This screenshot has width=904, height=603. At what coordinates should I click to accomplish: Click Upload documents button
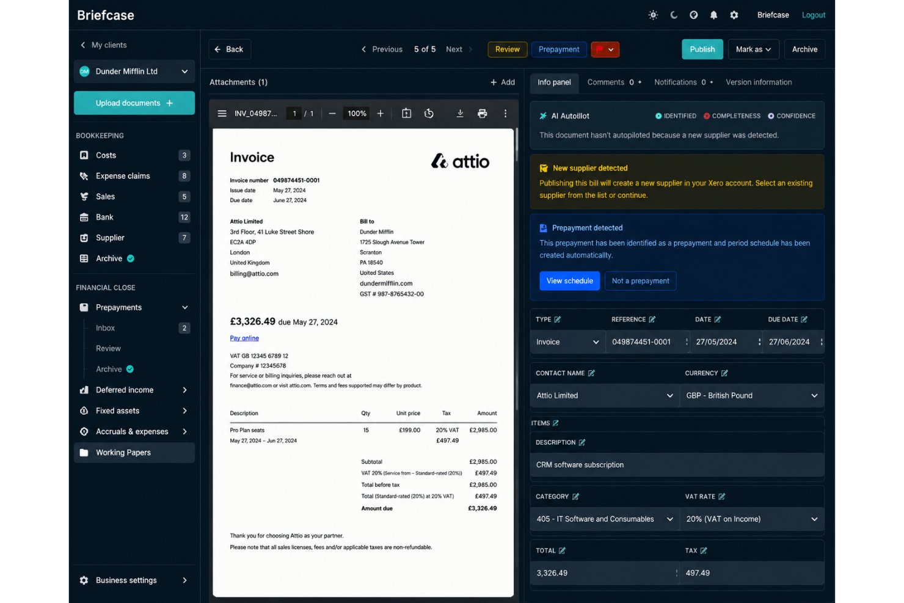[134, 103]
